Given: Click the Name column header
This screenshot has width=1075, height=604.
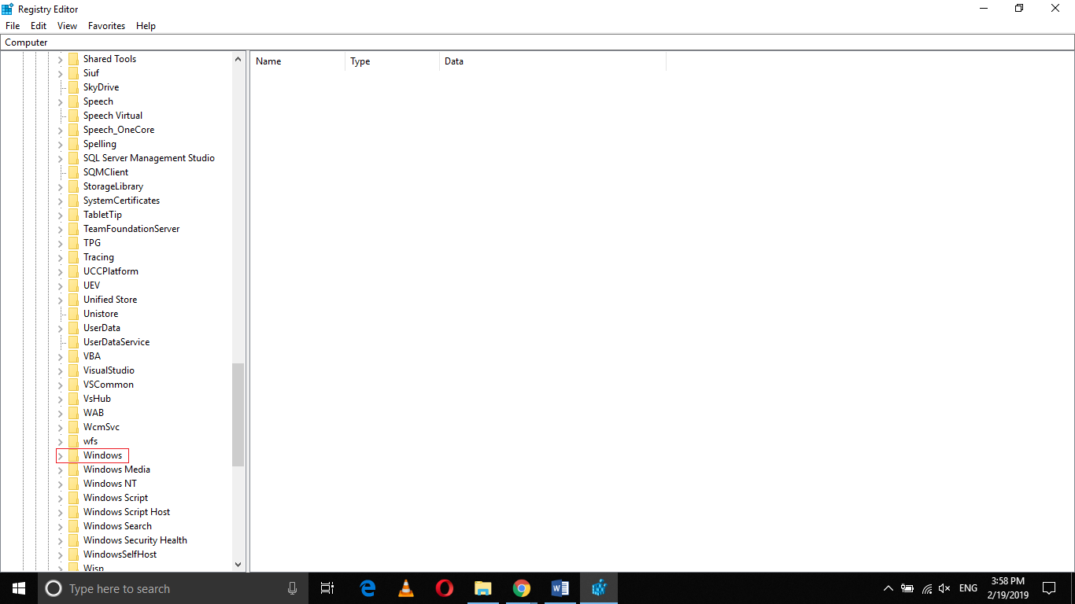Looking at the screenshot, I should click(297, 61).
